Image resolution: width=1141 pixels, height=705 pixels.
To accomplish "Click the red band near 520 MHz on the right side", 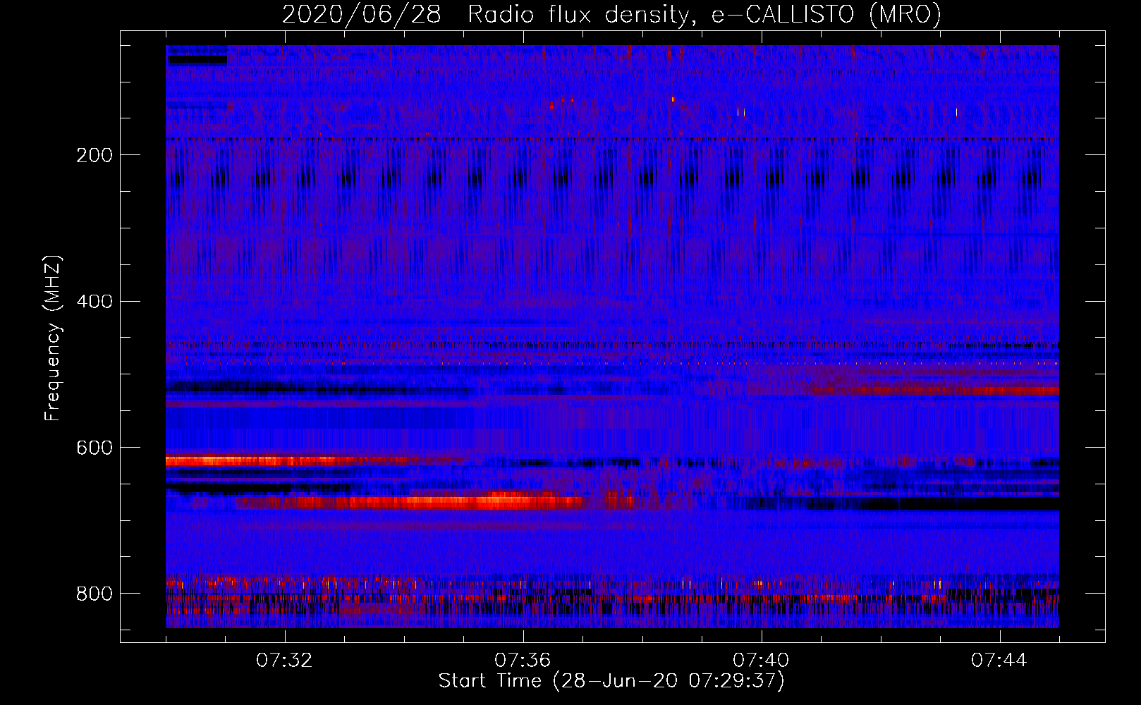I will click(934, 389).
